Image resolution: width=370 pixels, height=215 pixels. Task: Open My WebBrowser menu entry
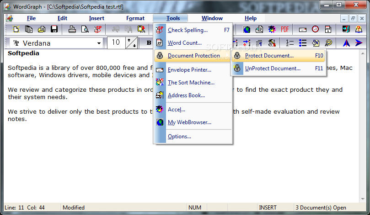pos(193,122)
